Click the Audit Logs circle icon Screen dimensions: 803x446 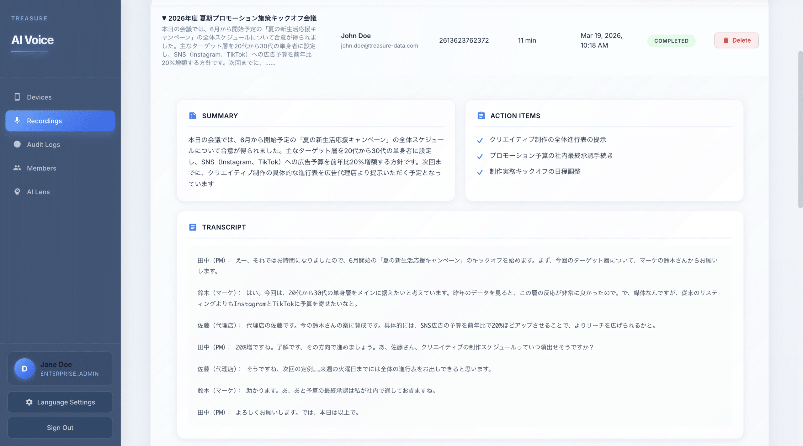[17, 144]
